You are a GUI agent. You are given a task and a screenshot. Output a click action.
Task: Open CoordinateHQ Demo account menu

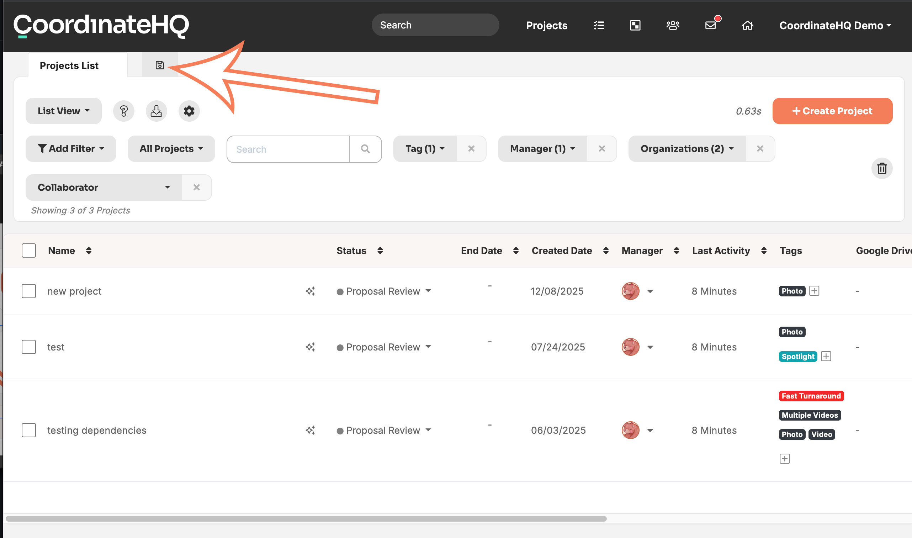tap(835, 25)
